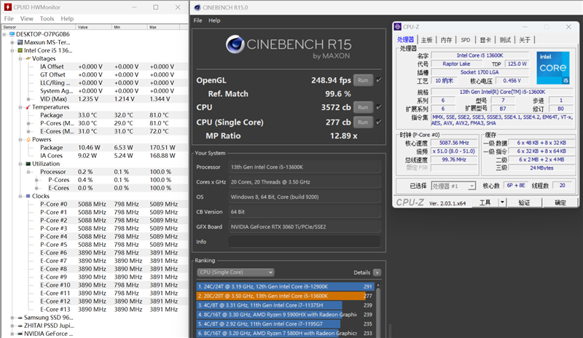Click the 验证 button in CPU-Z
The image size is (583, 338).
(x=524, y=203)
